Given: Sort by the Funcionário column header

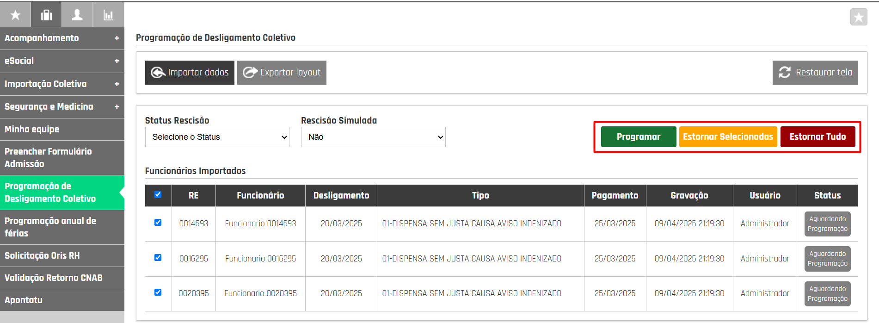Looking at the screenshot, I should click(261, 196).
